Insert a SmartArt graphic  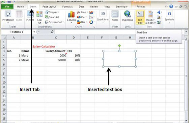[x=52, y=17]
